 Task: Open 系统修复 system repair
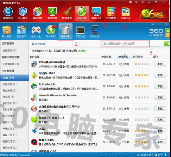(x=52, y=13)
